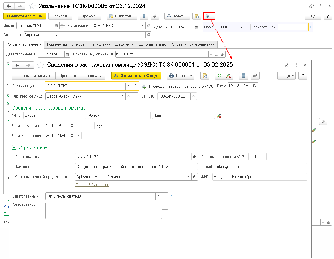The image size is (334, 259).
Task: Open Пол dropdown Мужской
Action: [127, 125]
